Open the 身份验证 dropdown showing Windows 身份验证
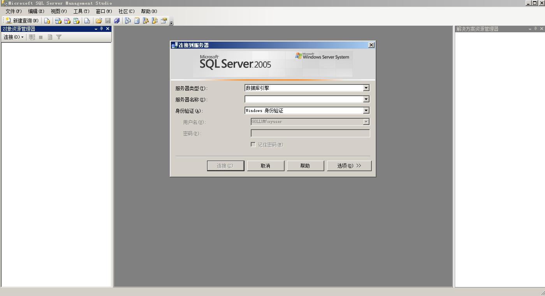 pos(307,110)
